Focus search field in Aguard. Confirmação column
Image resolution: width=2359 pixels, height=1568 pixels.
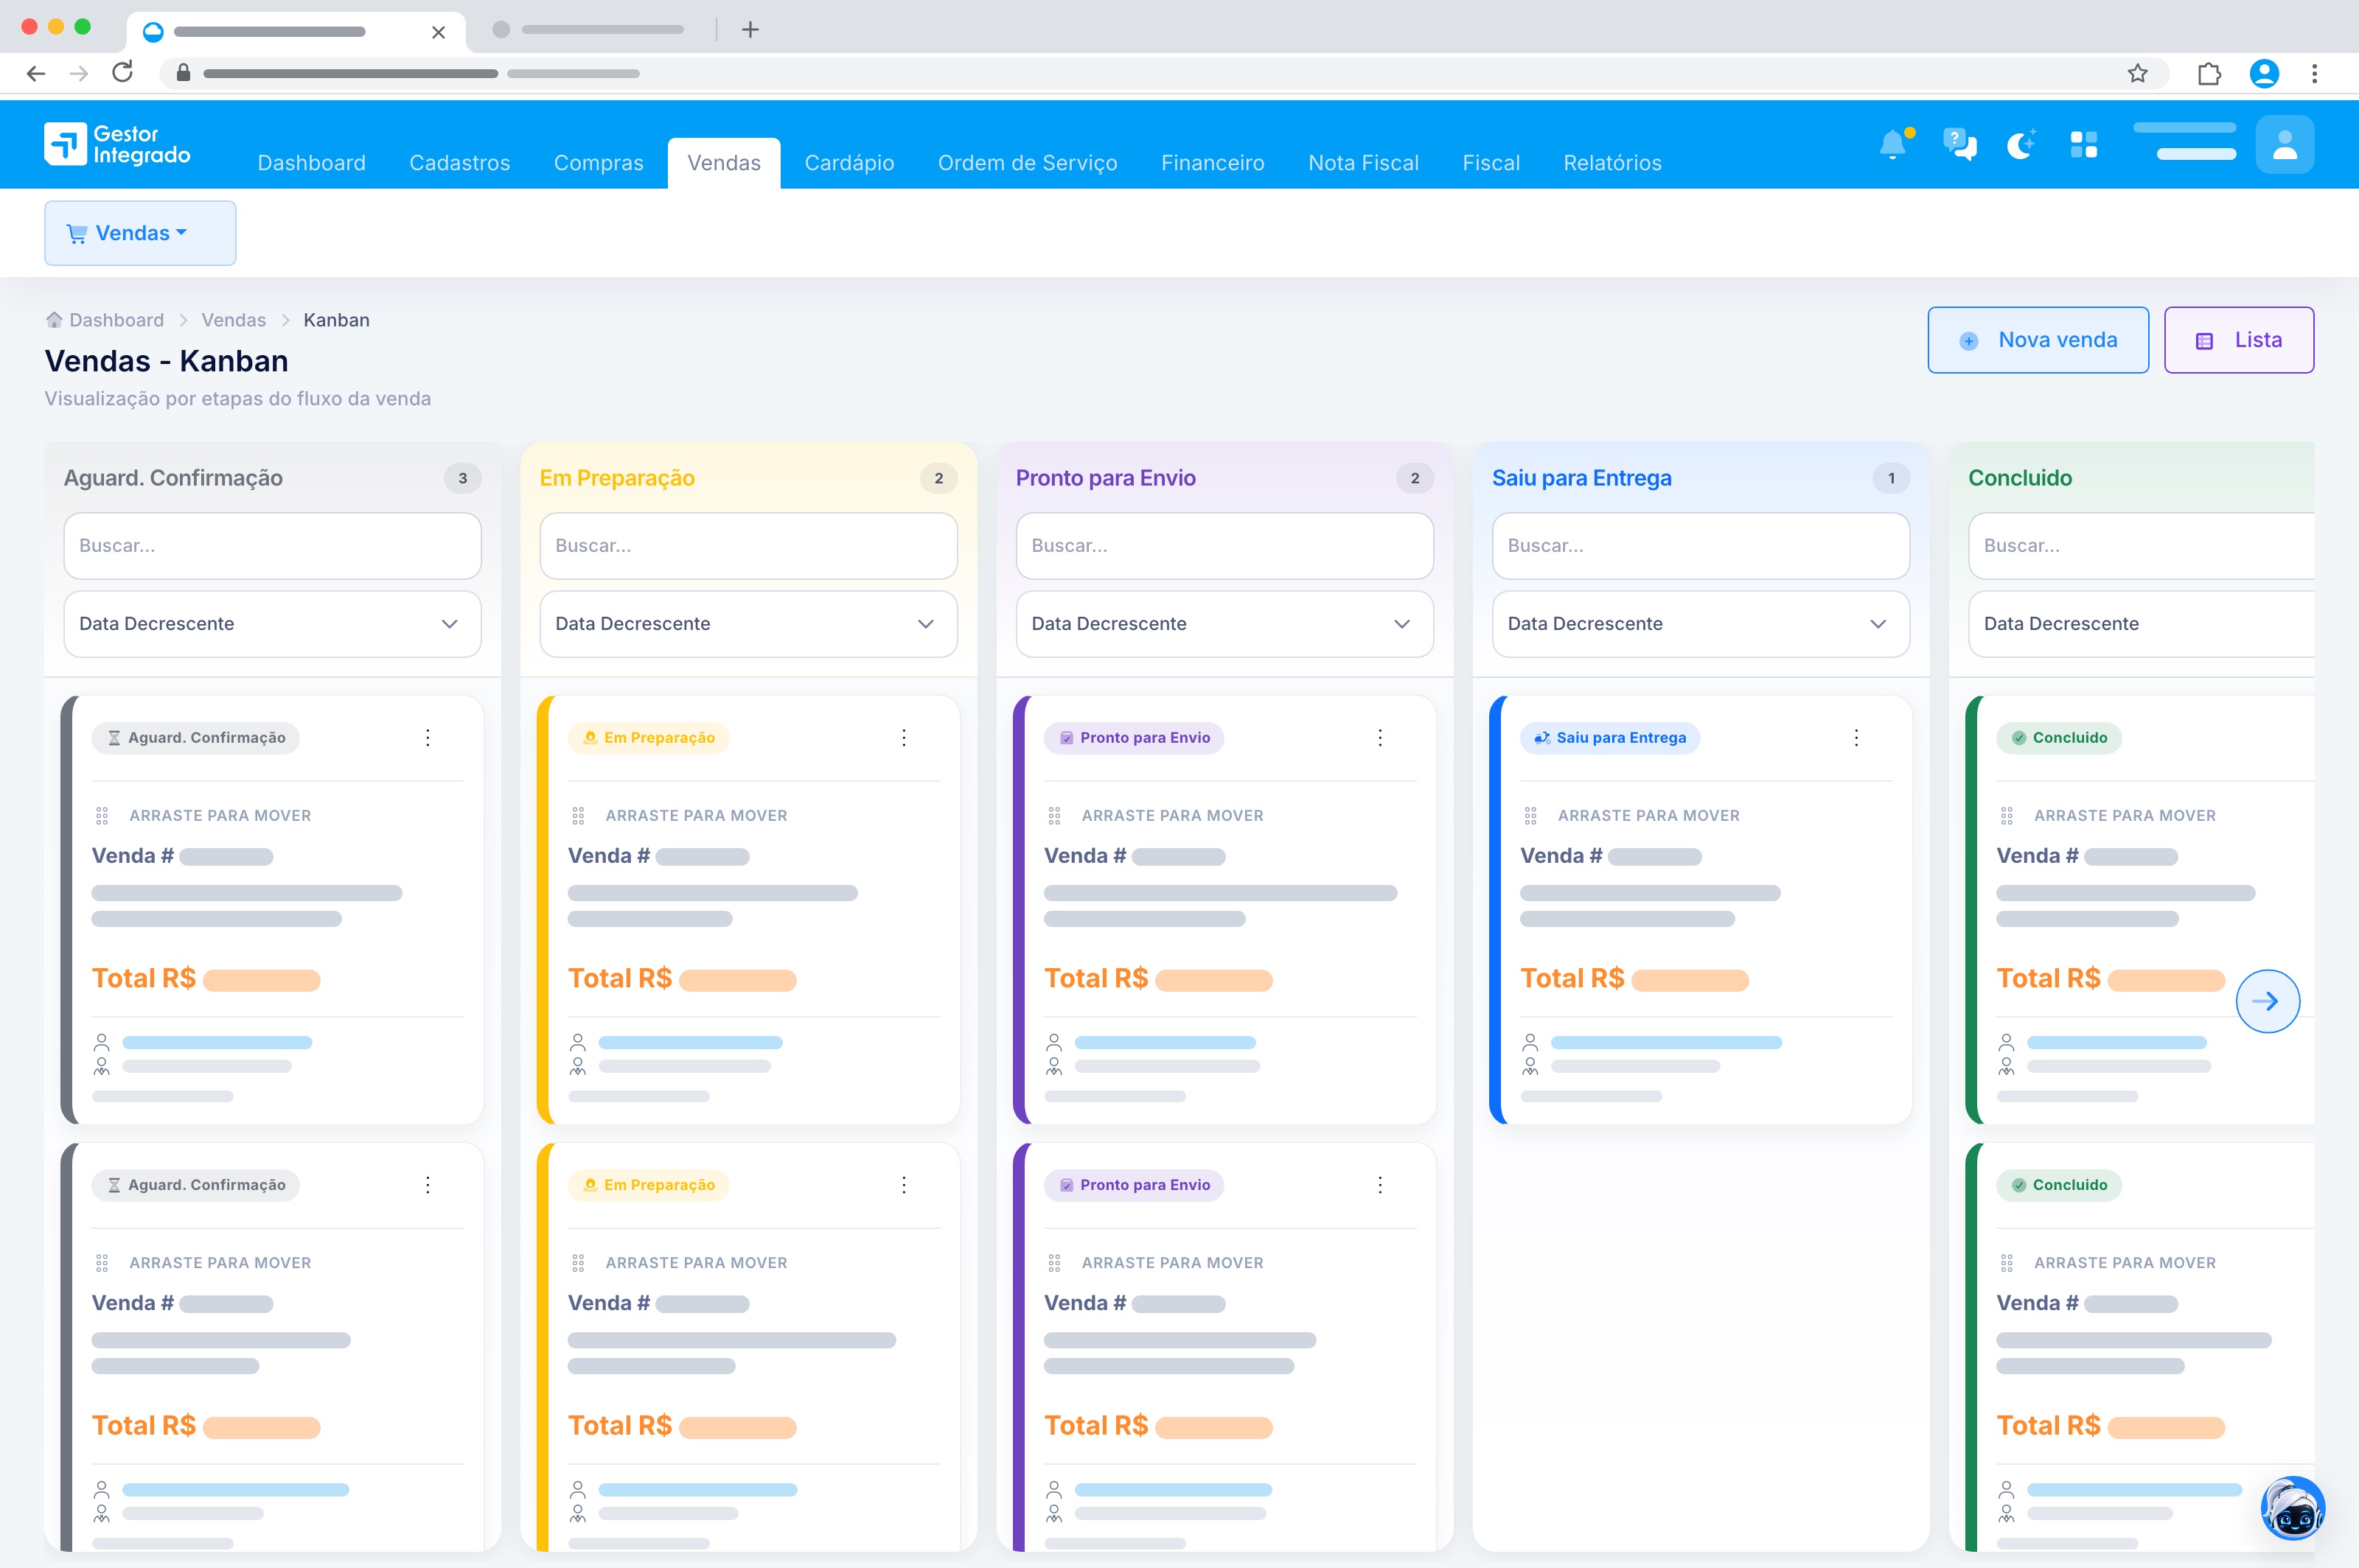(272, 546)
